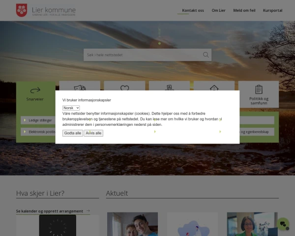
Task: Open the Ledige stillinger shortcut
Action: 38,120
